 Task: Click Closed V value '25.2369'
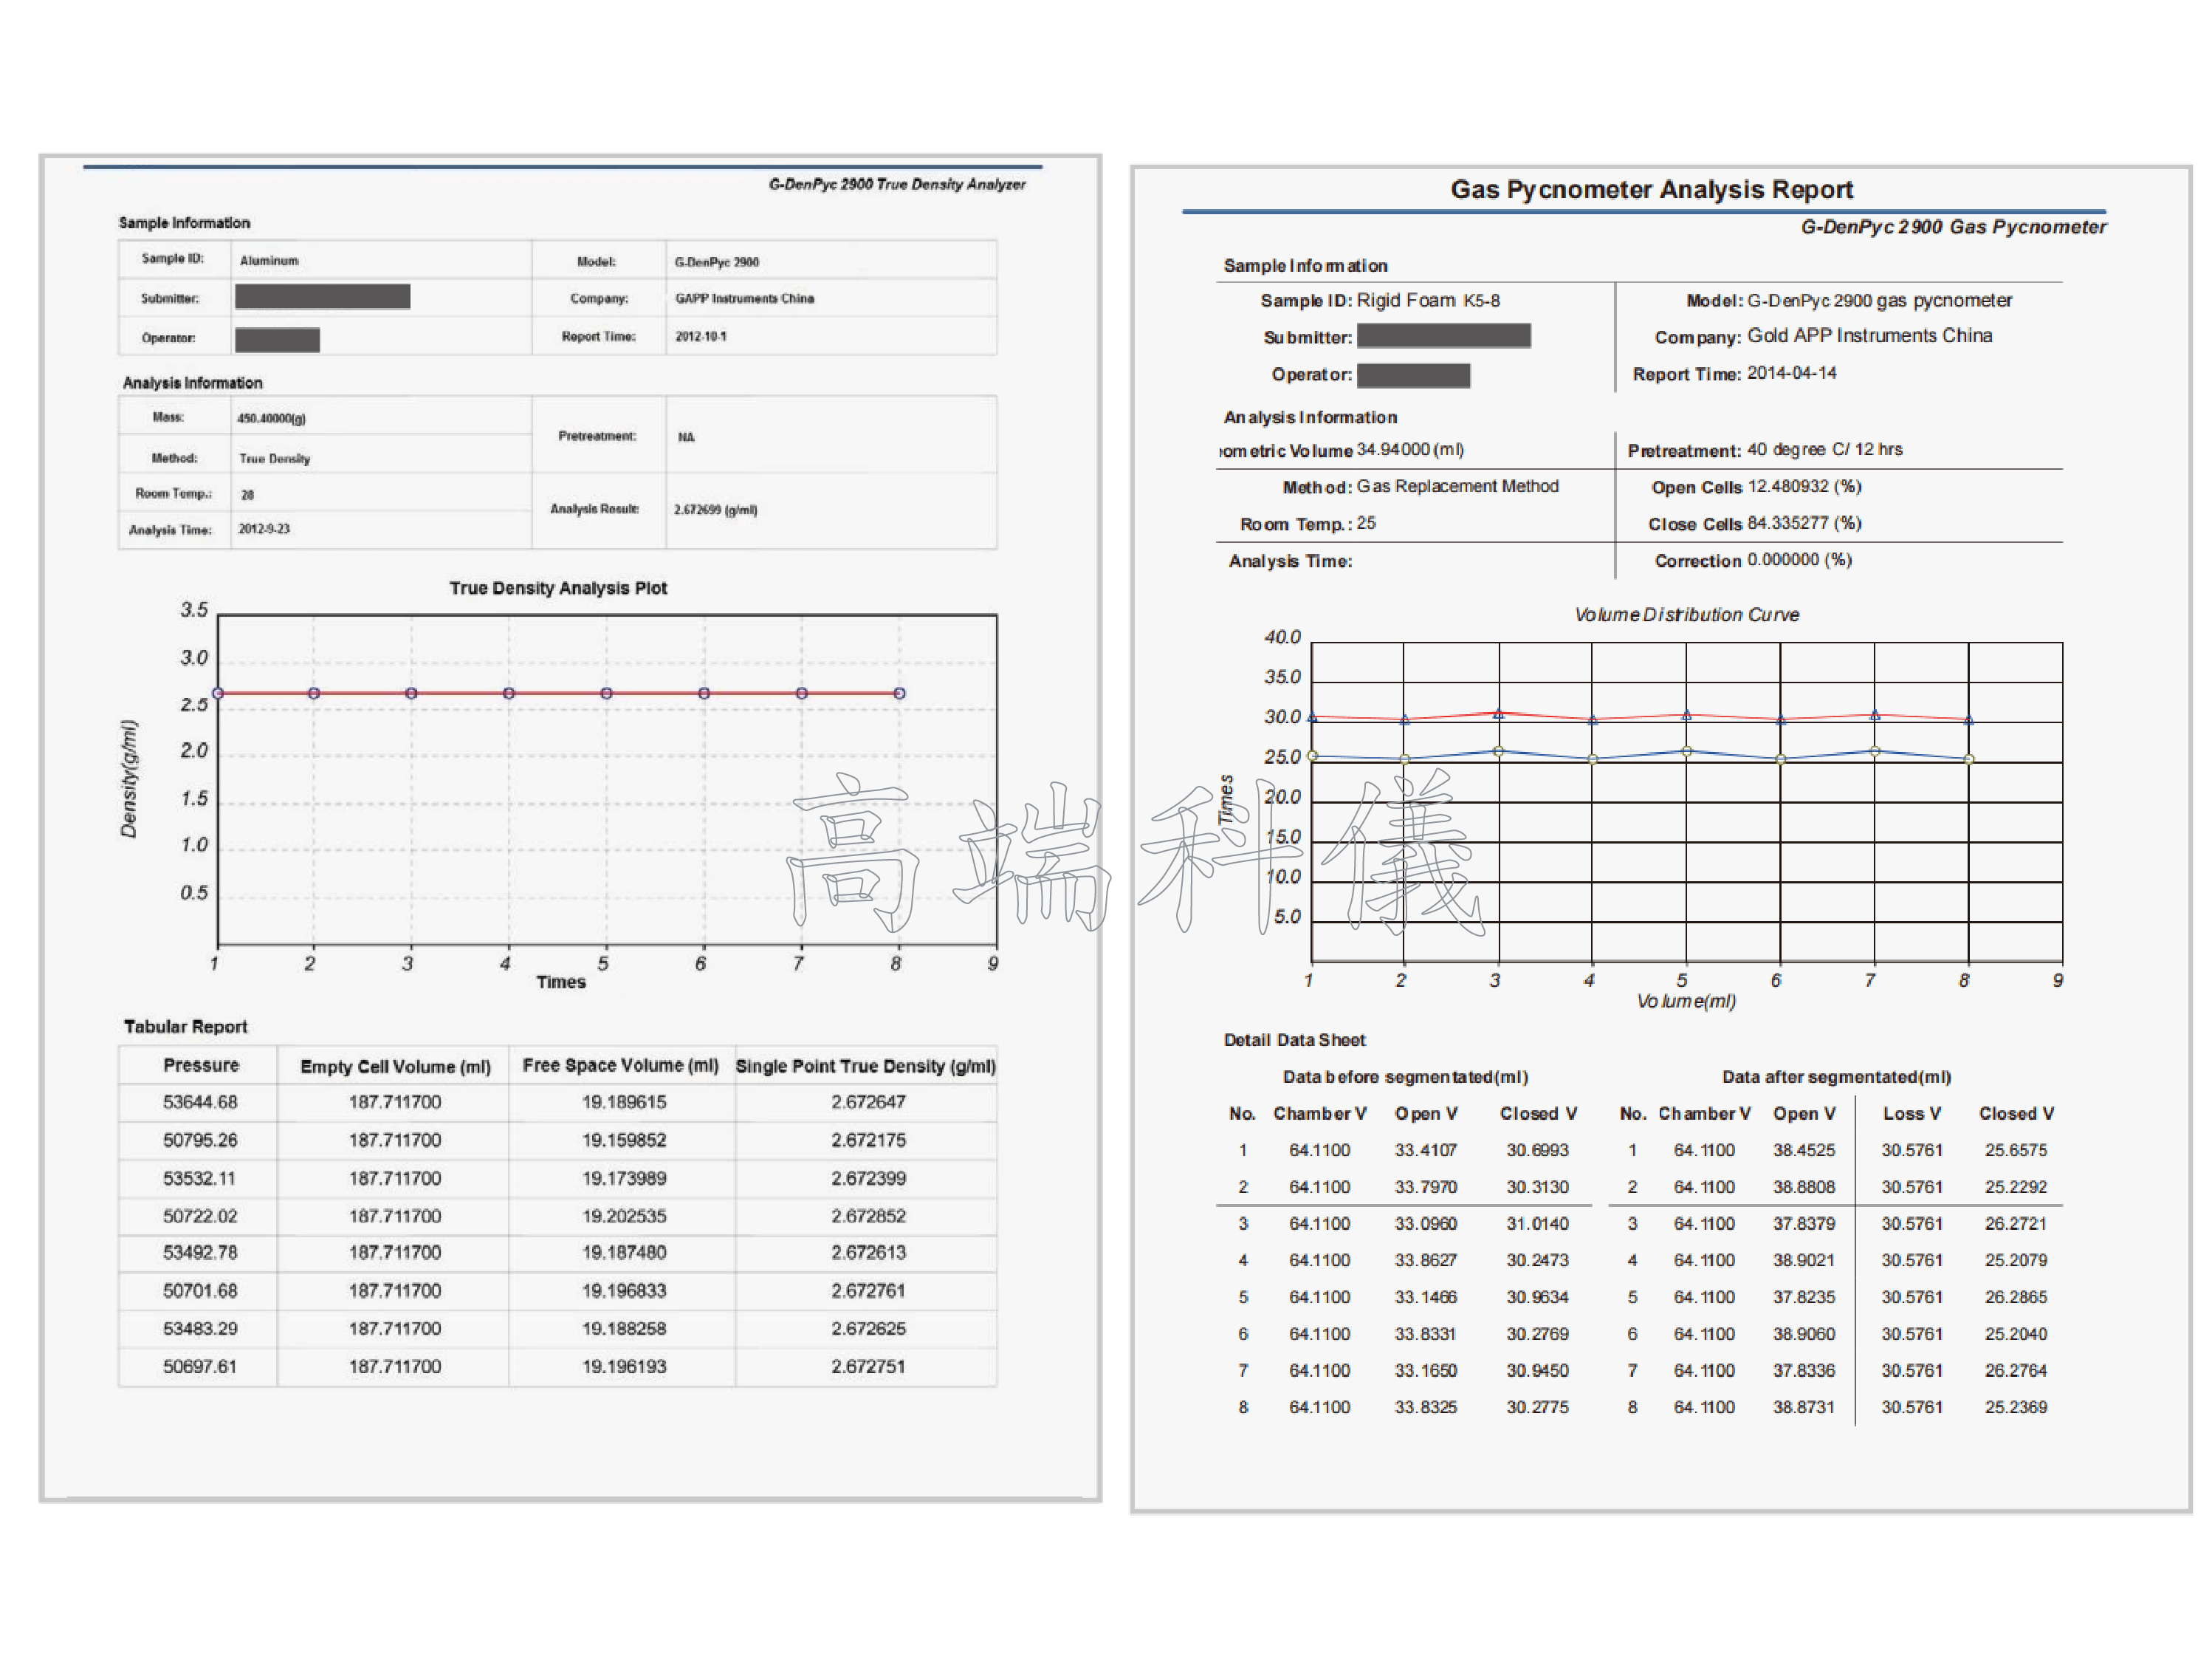point(2015,1407)
